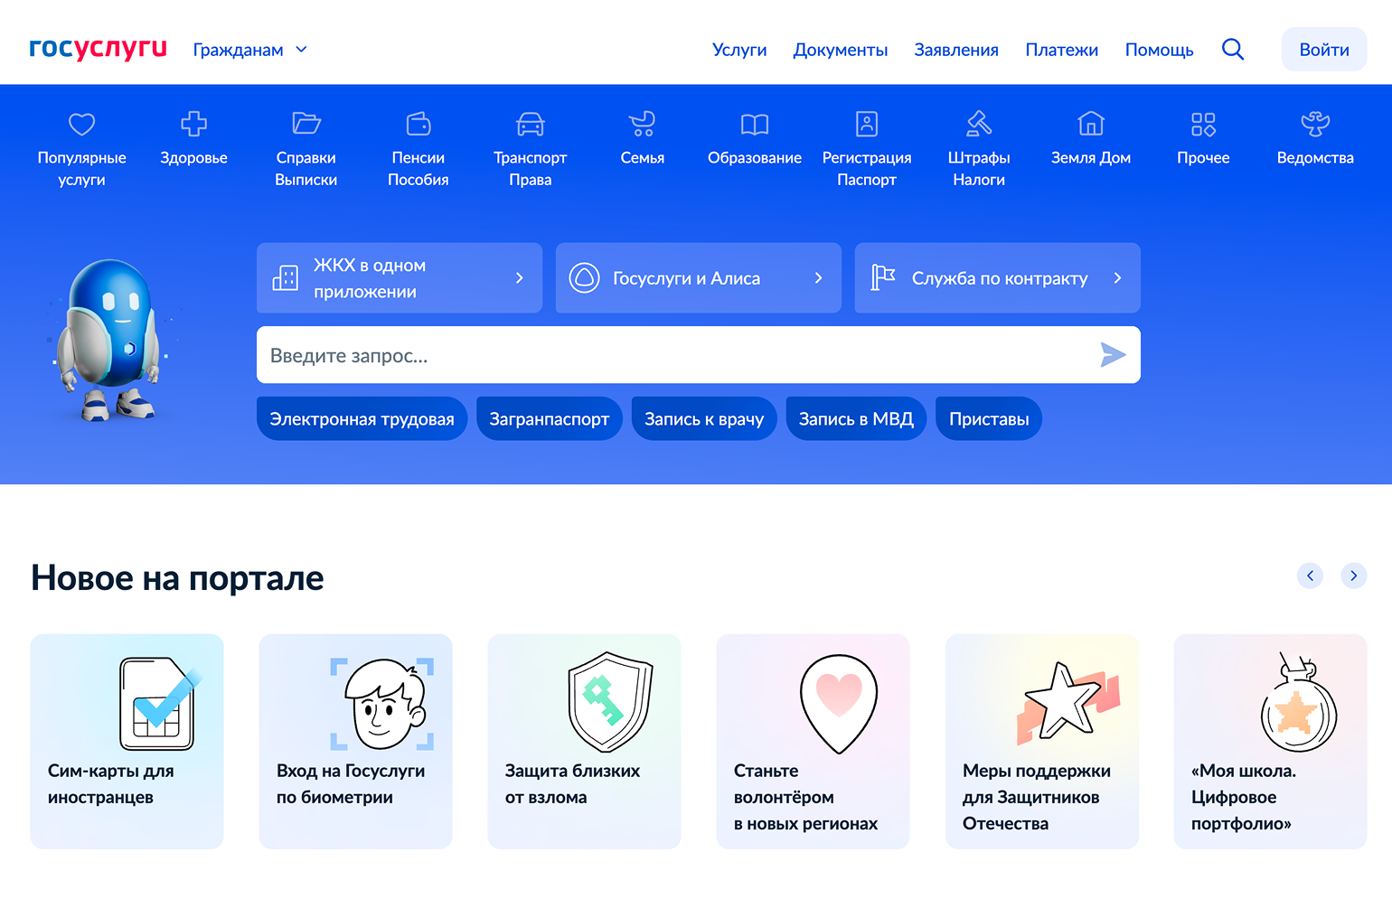Expand the Гражданам audience dropdown
This screenshot has width=1392, height=908.
point(250,50)
